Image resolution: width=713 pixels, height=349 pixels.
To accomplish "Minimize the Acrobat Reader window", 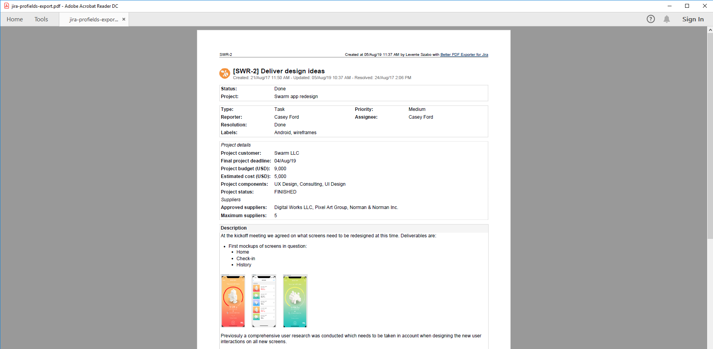I will click(669, 6).
